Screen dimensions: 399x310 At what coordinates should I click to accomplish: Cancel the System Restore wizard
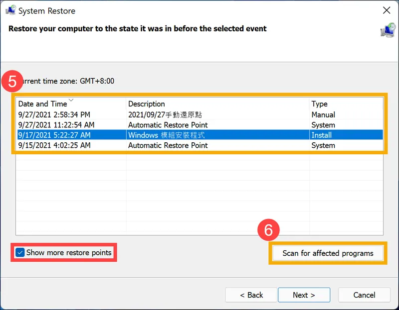coord(364,295)
